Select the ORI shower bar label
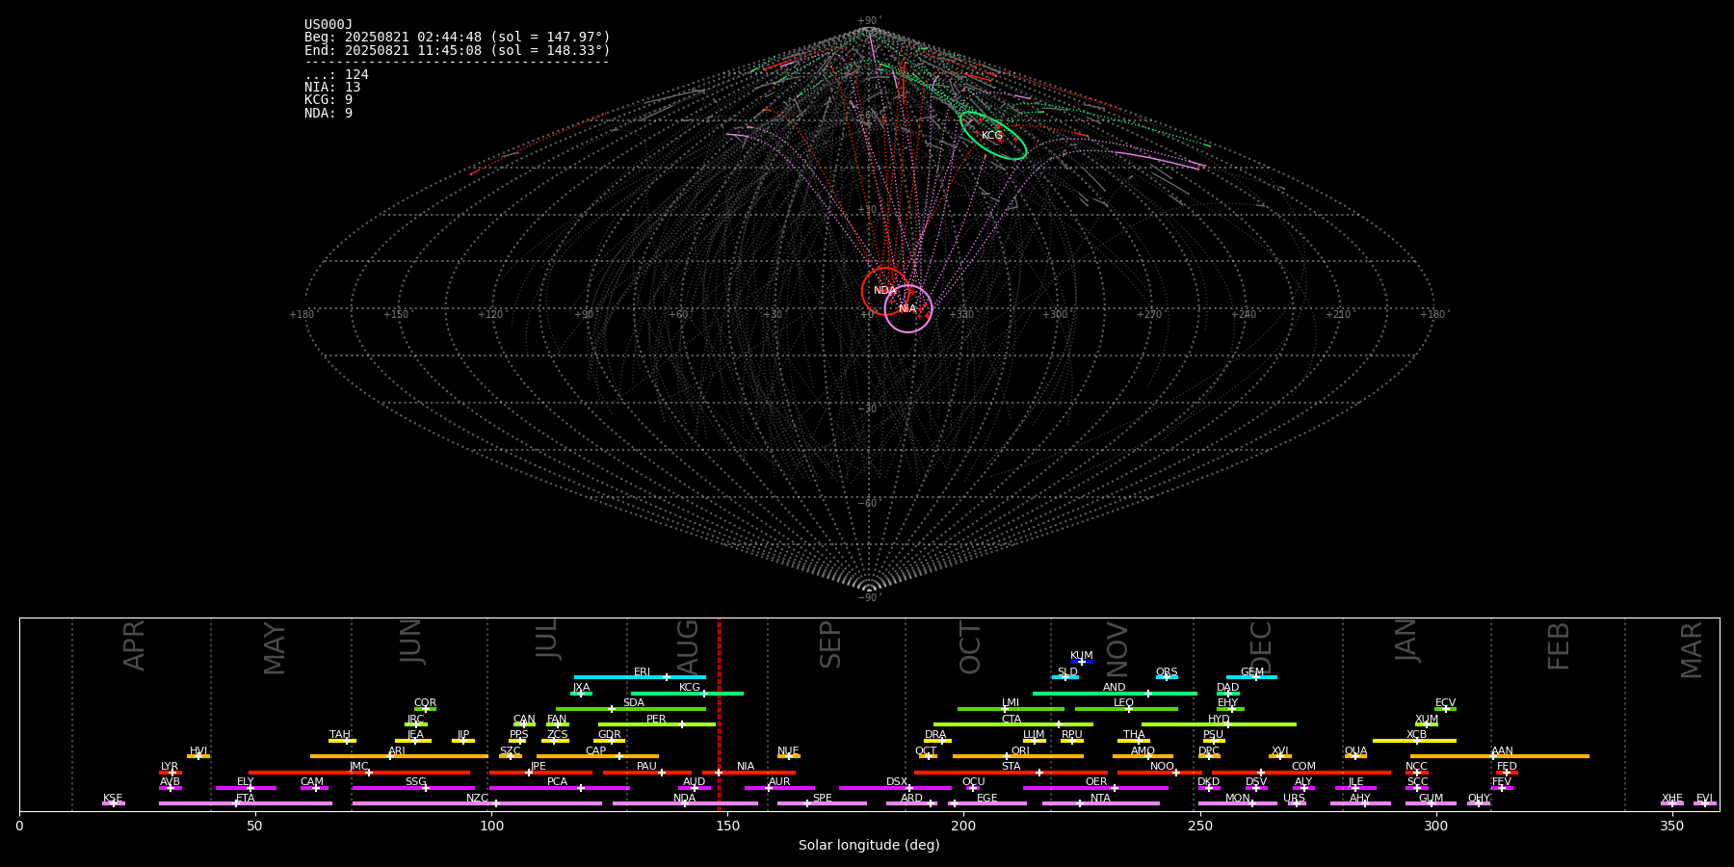Image resolution: width=1734 pixels, height=867 pixels. 1020,751
